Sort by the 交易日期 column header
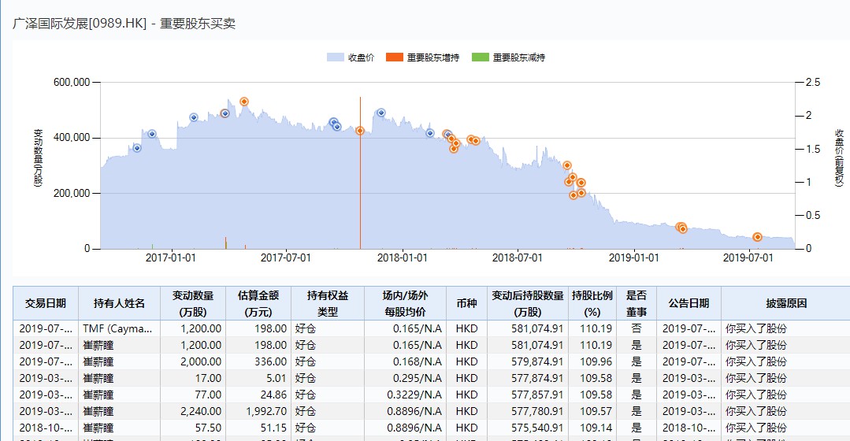The image size is (850, 441). click(x=46, y=303)
